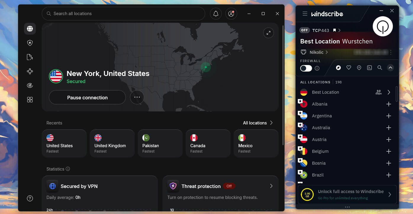
Task: Click the Windscribe logo text
Action: coord(327,14)
